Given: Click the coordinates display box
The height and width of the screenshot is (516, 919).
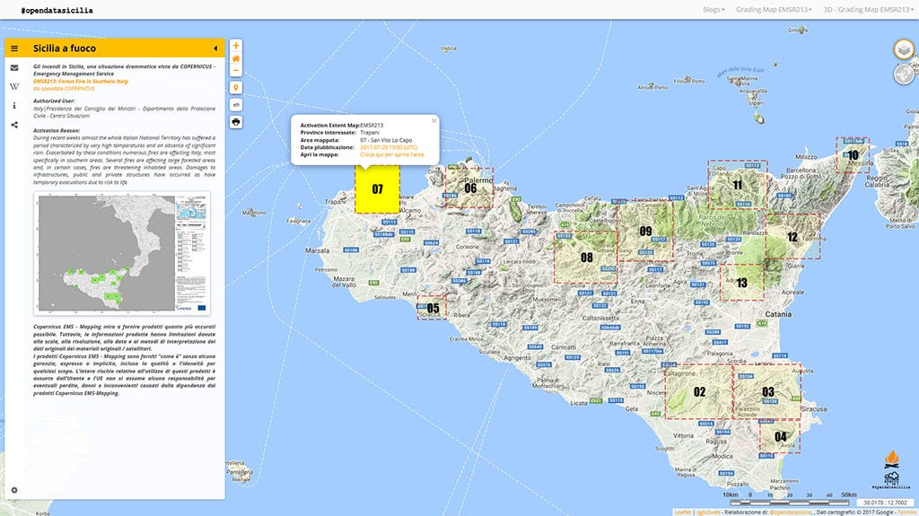Looking at the screenshot, I should click(884, 503).
